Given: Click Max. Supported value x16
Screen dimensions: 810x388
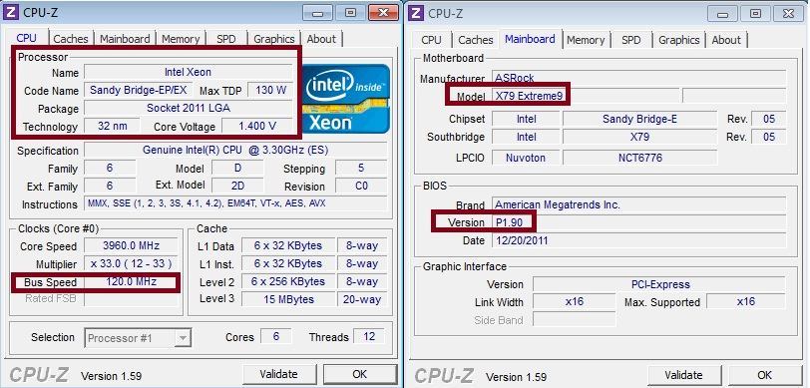Looking at the screenshot, I should (x=746, y=301).
